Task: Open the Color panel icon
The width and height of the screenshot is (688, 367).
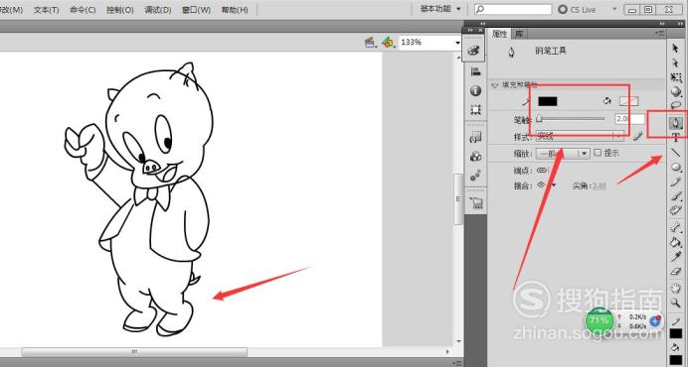Action: click(x=474, y=51)
